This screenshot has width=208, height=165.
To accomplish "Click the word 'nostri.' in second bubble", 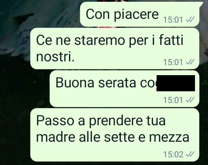I will point(55,57).
